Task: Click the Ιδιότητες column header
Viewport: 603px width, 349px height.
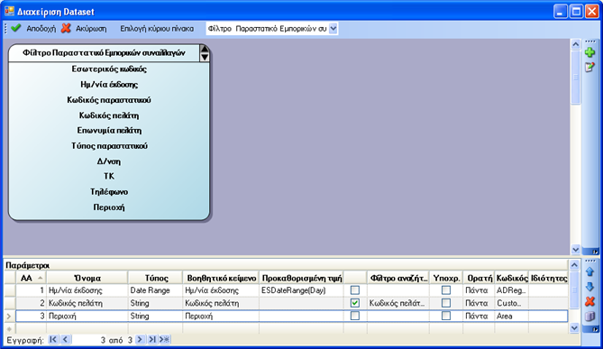Action: pyautogui.click(x=548, y=278)
